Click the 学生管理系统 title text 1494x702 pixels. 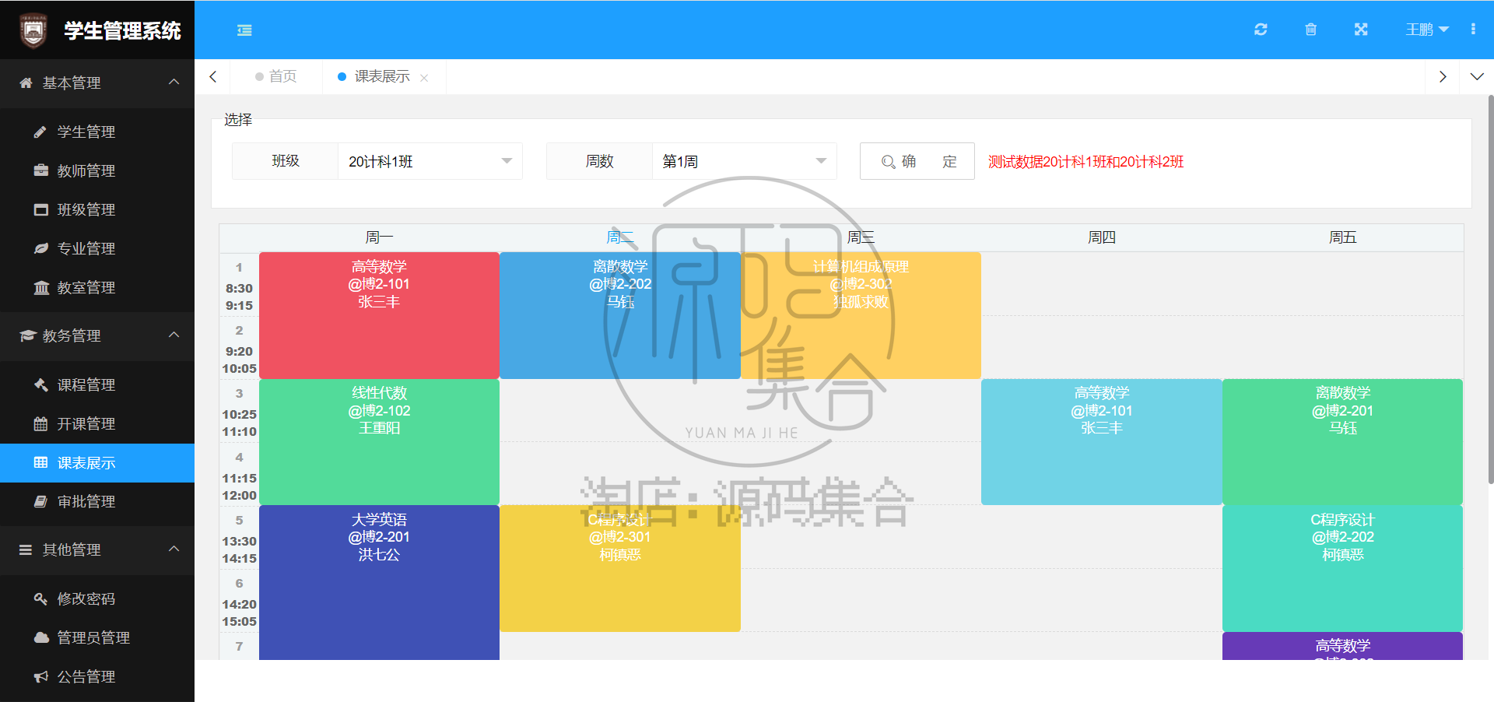click(x=122, y=30)
